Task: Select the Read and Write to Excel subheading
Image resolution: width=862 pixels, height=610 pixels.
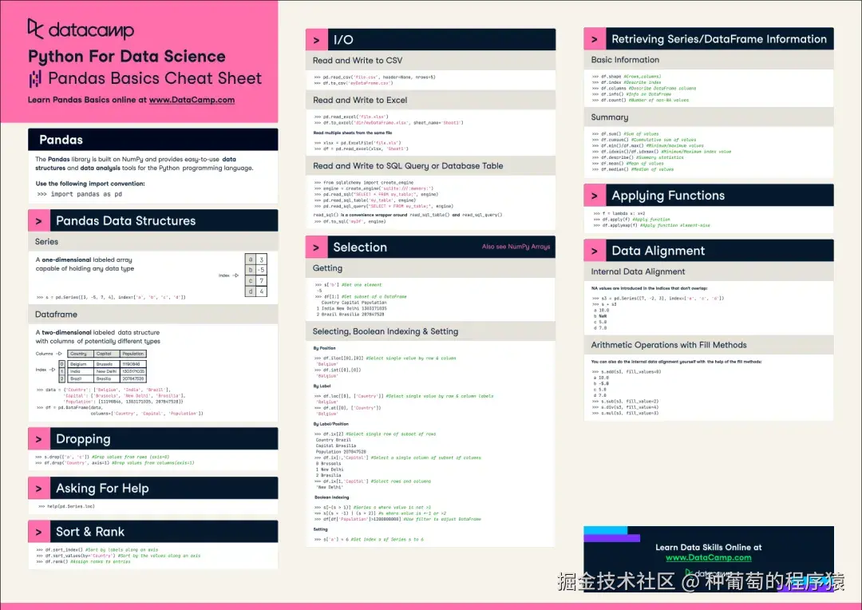Action: 360,100
